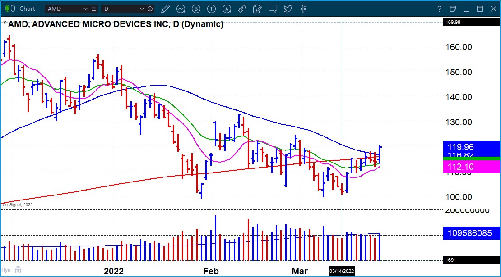501x277 pixels.
Task: Open the circled A alerts icon
Action: click(x=227, y=9)
